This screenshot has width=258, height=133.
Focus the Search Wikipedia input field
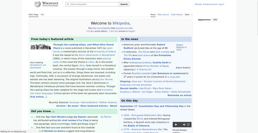coord(92,4)
